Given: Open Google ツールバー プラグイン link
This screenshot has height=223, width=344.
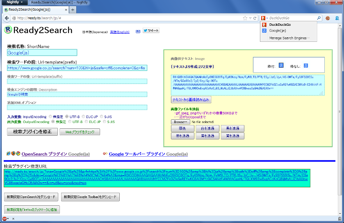Looking at the screenshot, I should click(x=148, y=154).
